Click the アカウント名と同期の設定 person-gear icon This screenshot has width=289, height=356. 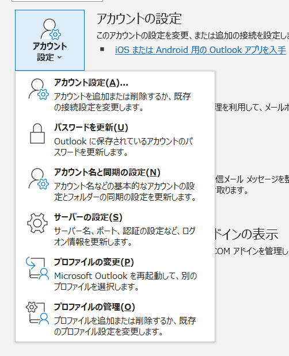click(39, 179)
